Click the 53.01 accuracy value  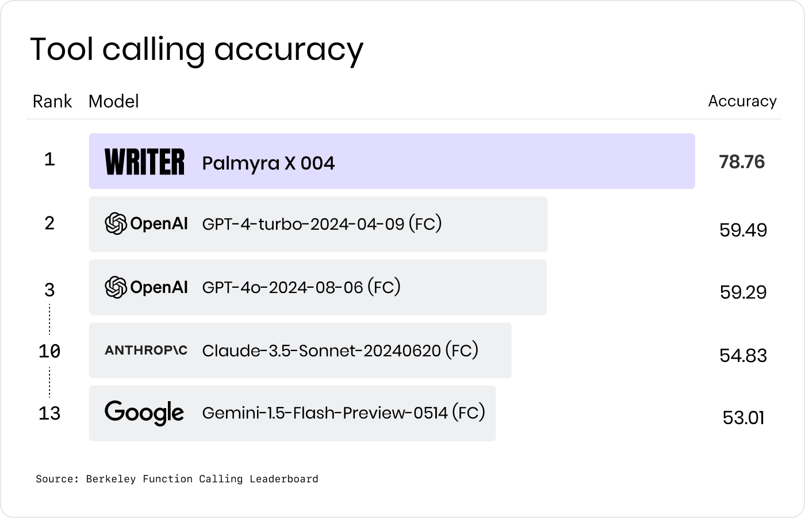(x=743, y=417)
